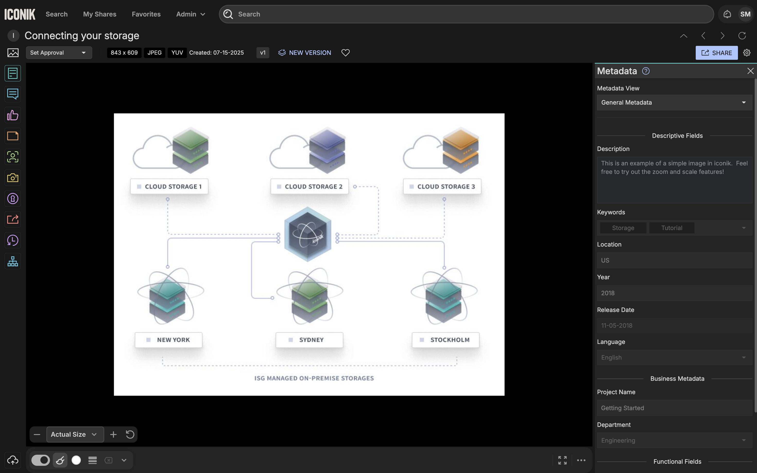Go to My Shares in the navigation
Image resolution: width=757 pixels, height=473 pixels.
point(99,14)
